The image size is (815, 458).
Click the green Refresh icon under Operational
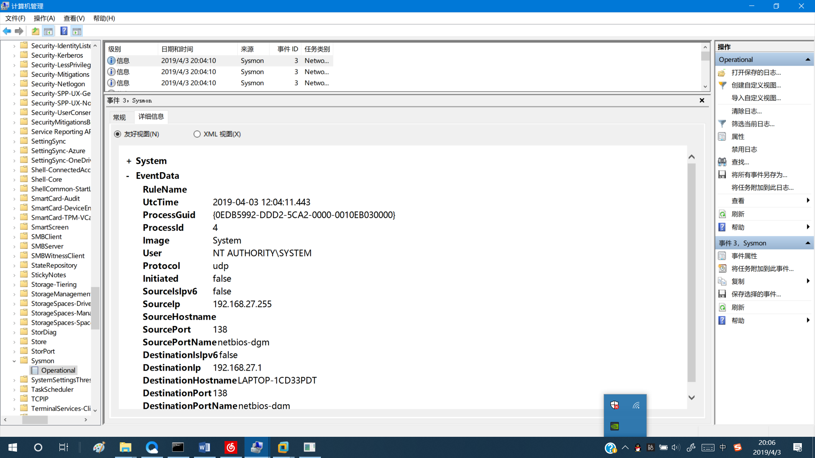722,214
